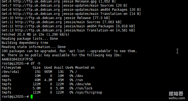Click the 'df -h' command text
The width and height of the screenshot is (188, 101).
click(35, 63)
